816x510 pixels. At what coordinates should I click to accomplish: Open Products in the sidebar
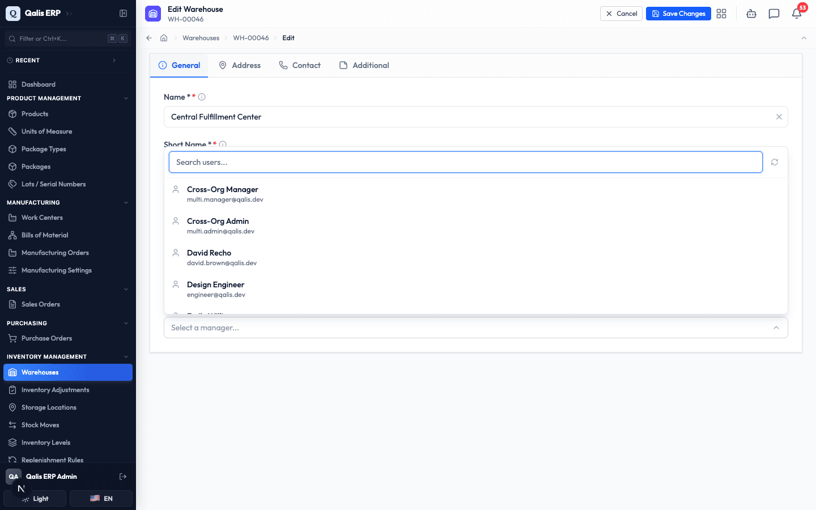pyautogui.click(x=68, y=114)
